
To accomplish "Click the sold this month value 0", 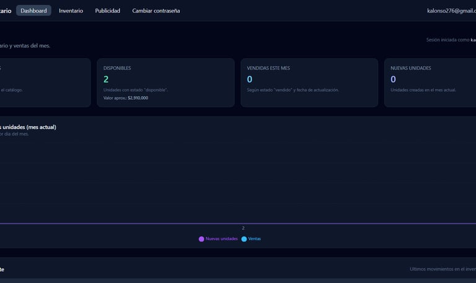I will (250, 79).
